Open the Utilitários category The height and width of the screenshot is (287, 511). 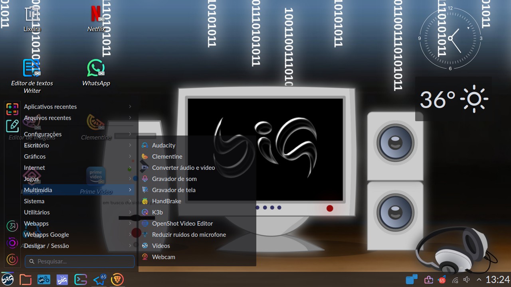tap(78, 212)
